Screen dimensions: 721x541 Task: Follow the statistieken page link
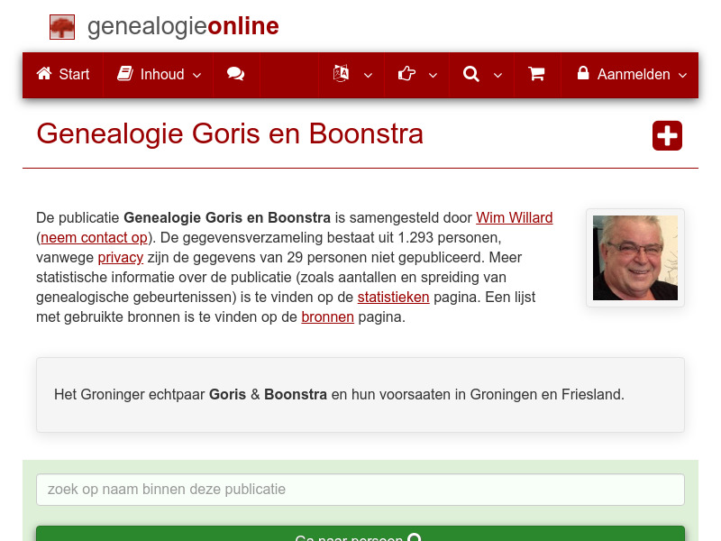point(394,297)
